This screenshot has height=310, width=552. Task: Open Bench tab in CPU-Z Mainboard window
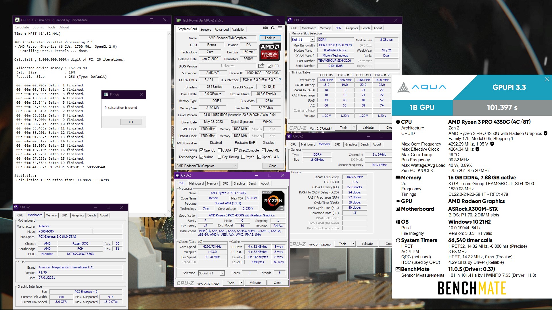[x=92, y=215]
